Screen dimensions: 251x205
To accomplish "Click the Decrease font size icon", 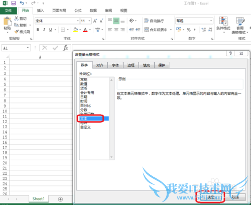I will tap(101, 21).
